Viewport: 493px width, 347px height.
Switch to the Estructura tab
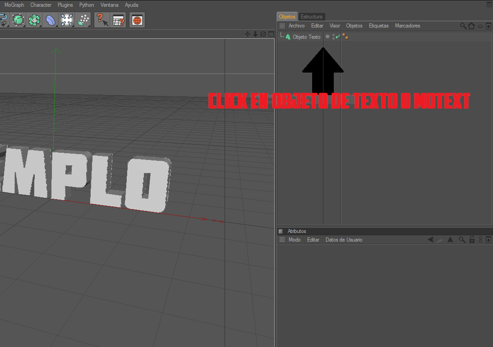coord(311,17)
